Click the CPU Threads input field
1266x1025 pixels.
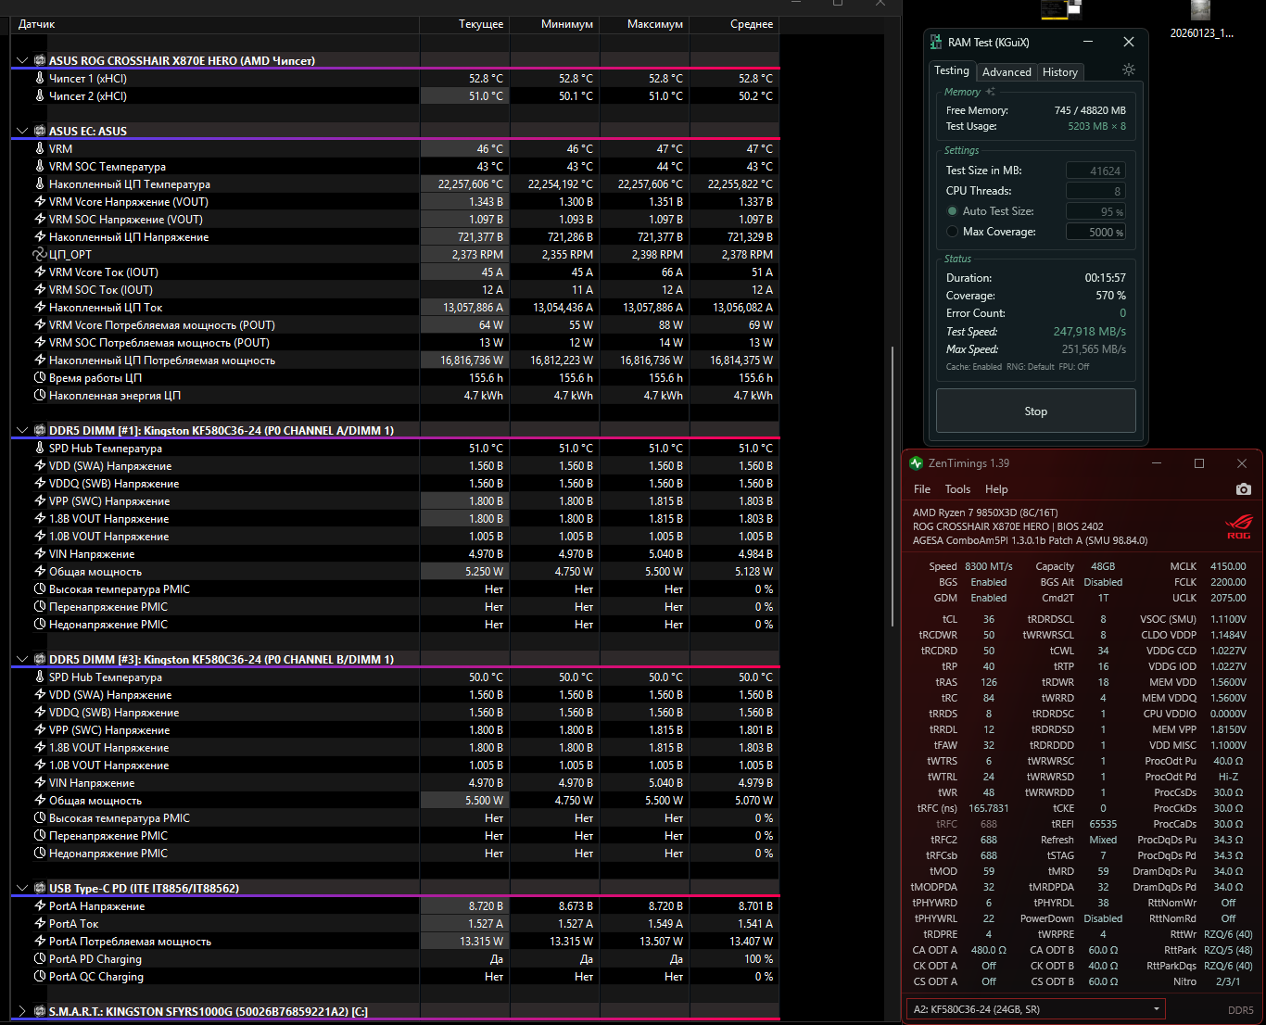1095,191
